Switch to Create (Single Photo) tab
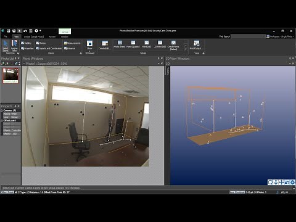This screenshot has height=222, width=296. (34, 36)
